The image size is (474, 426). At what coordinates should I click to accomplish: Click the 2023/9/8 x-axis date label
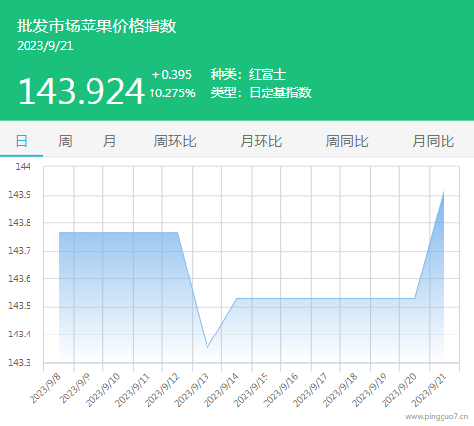(45, 389)
